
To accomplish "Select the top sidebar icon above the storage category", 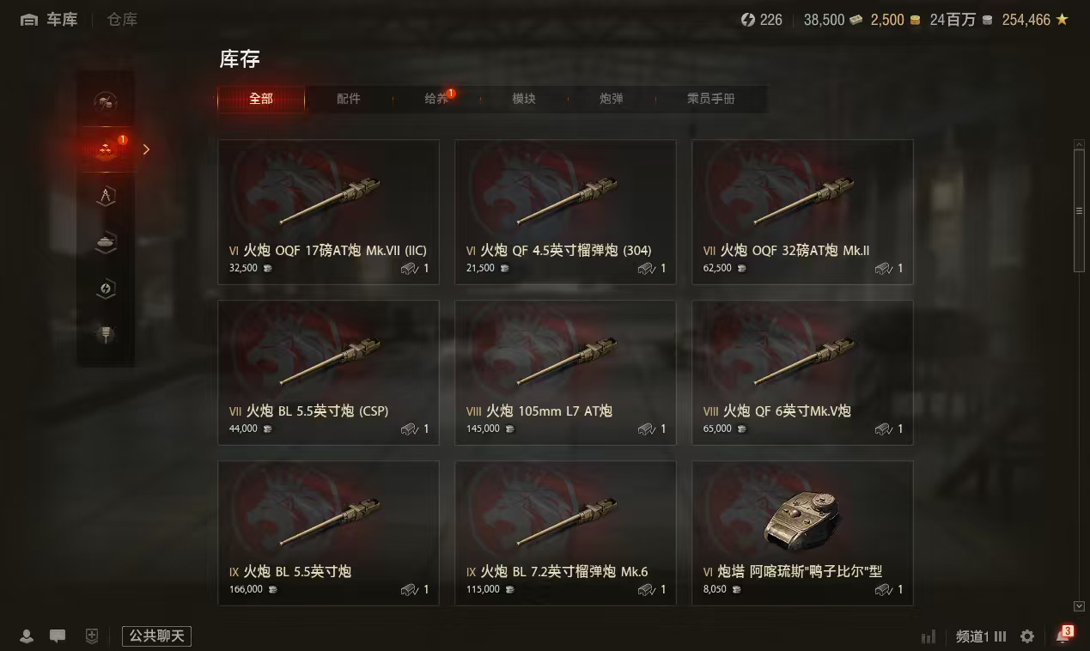I will [106, 102].
